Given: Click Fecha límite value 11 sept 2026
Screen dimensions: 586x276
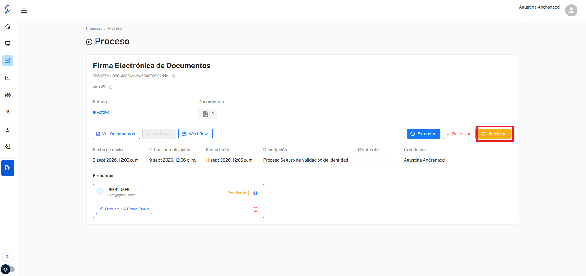Looking at the screenshot, I should [230, 160].
